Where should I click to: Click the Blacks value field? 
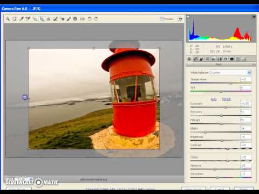click(x=246, y=128)
